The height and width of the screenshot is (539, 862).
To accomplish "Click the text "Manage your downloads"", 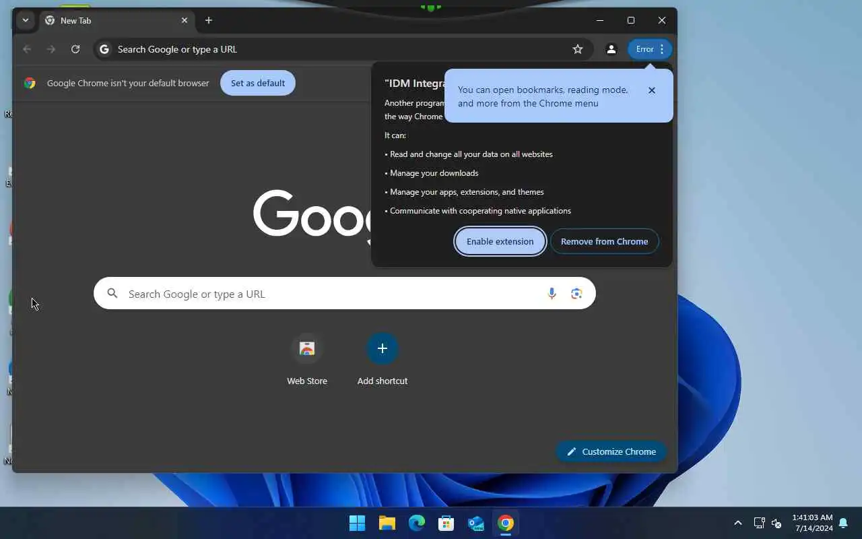I will pyautogui.click(x=434, y=173).
